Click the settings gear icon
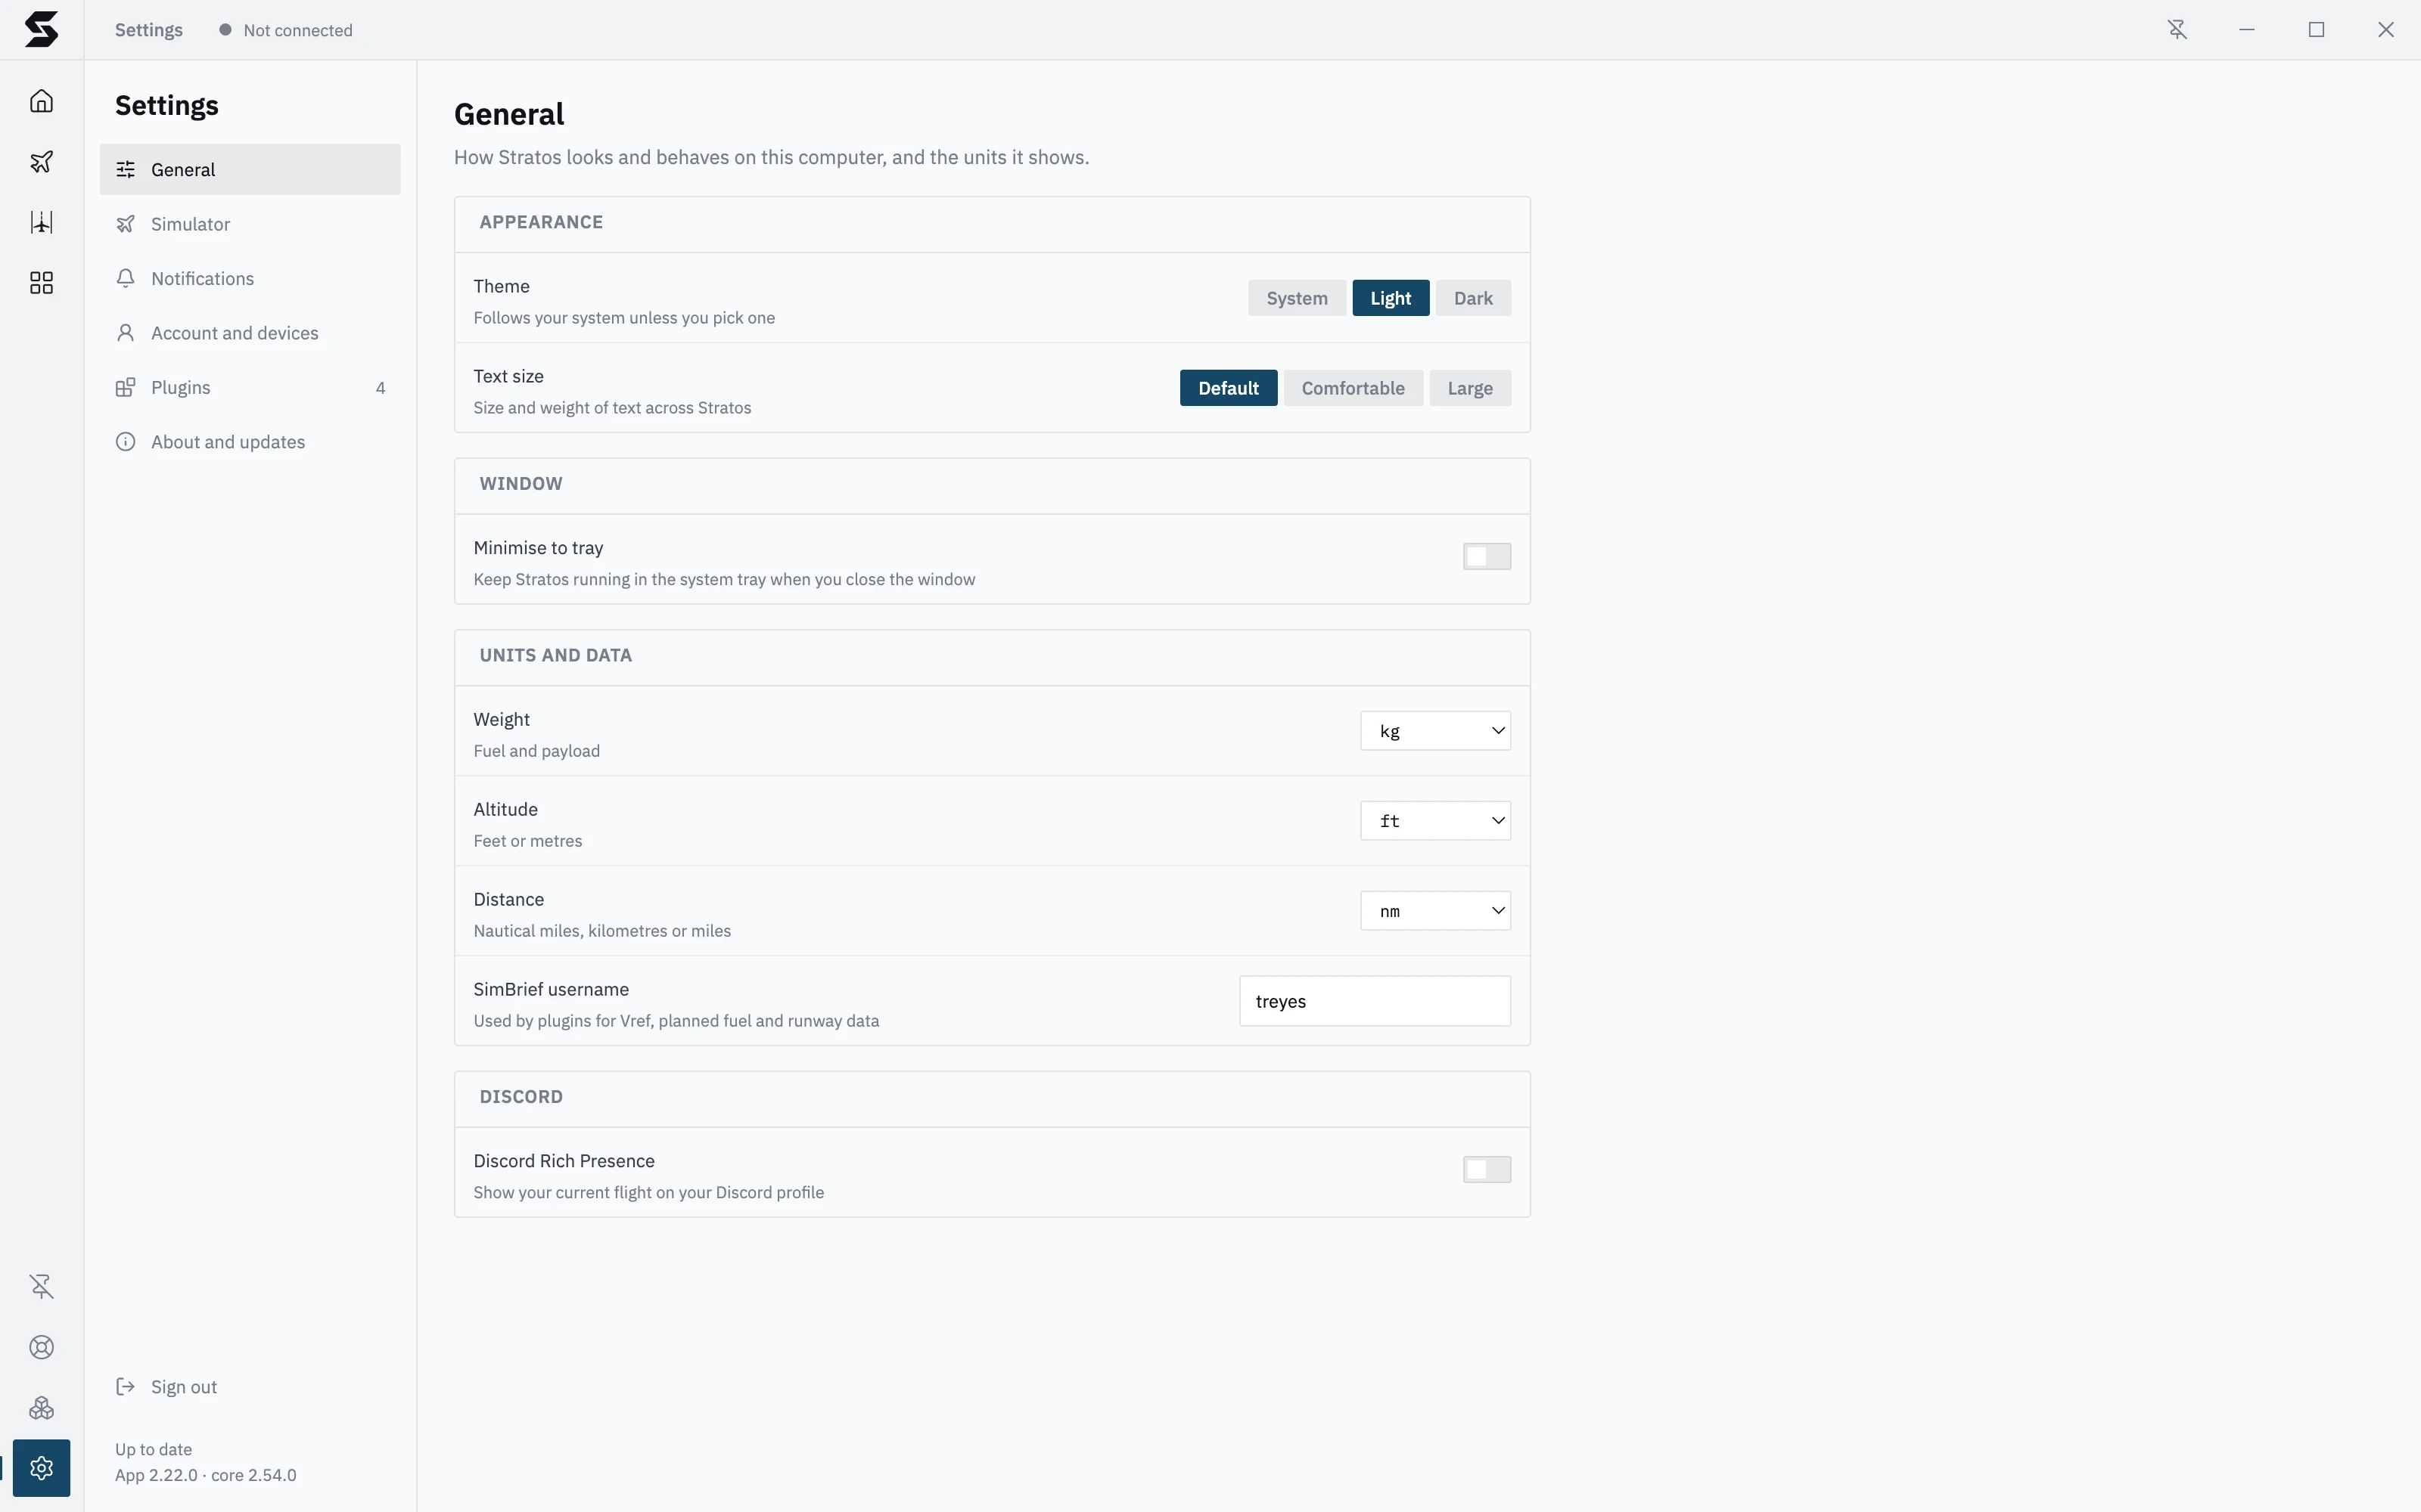The height and width of the screenshot is (1512, 2421). click(41, 1468)
